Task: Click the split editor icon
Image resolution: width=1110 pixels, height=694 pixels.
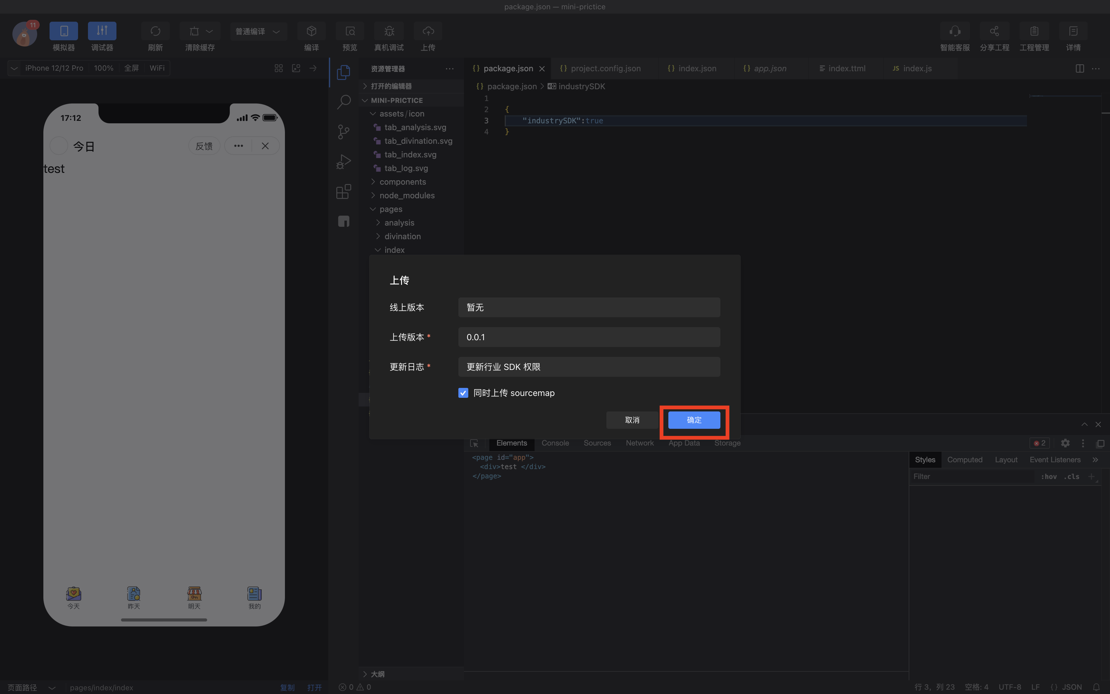Action: 1080,68
